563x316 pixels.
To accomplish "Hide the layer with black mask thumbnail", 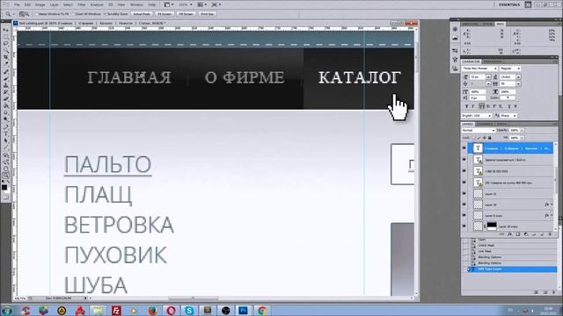I will 464,226.
